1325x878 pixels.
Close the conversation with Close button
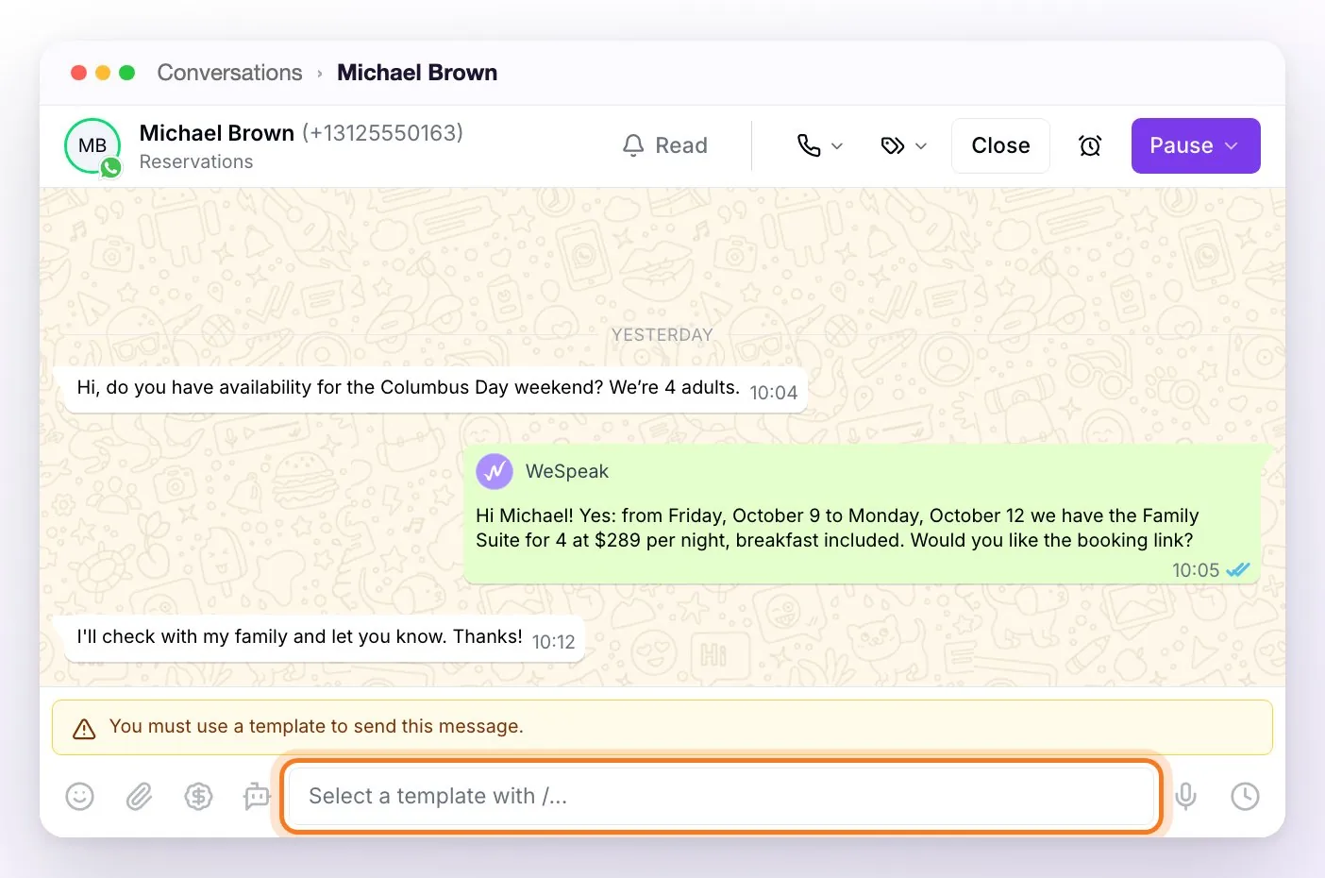click(1000, 145)
